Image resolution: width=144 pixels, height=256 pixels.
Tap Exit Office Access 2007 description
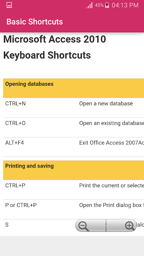click(112, 143)
